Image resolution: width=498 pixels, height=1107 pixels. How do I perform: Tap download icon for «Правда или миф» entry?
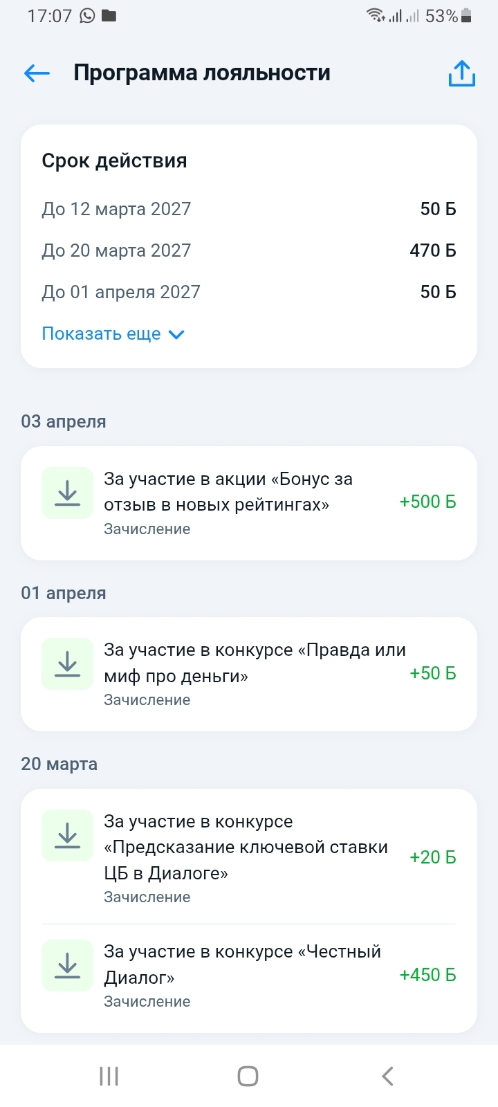pyautogui.click(x=67, y=664)
